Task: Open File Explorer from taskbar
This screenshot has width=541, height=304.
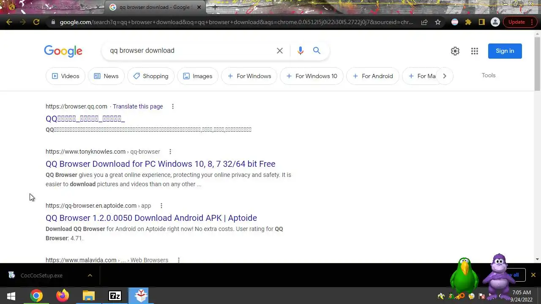Action: pyautogui.click(x=89, y=296)
